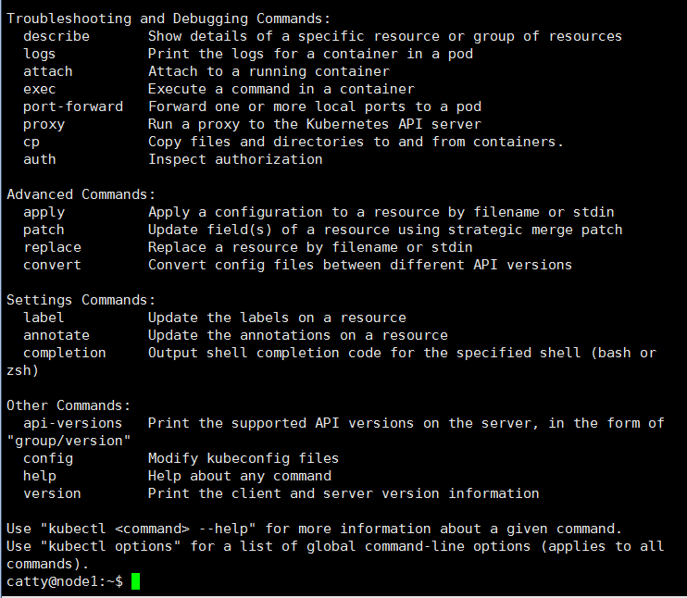Click the 'port-forward' command text
This screenshot has height=598, width=687.
click(73, 106)
